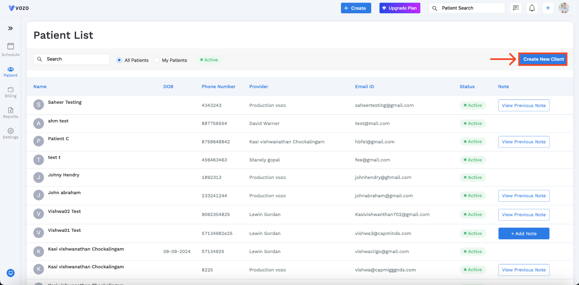Click email saheertesting@gmail.com
The width and height of the screenshot is (579, 285).
click(384, 105)
